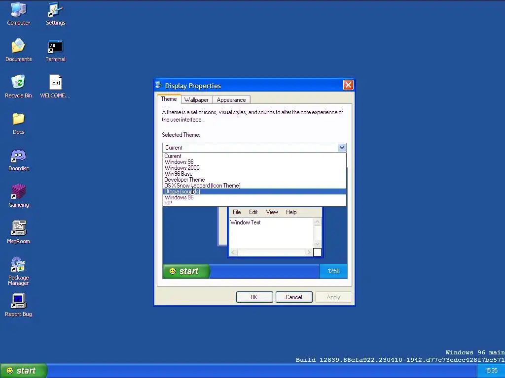Open the WELCOME markdown file icon
The image size is (505, 378).
pos(55,86)
